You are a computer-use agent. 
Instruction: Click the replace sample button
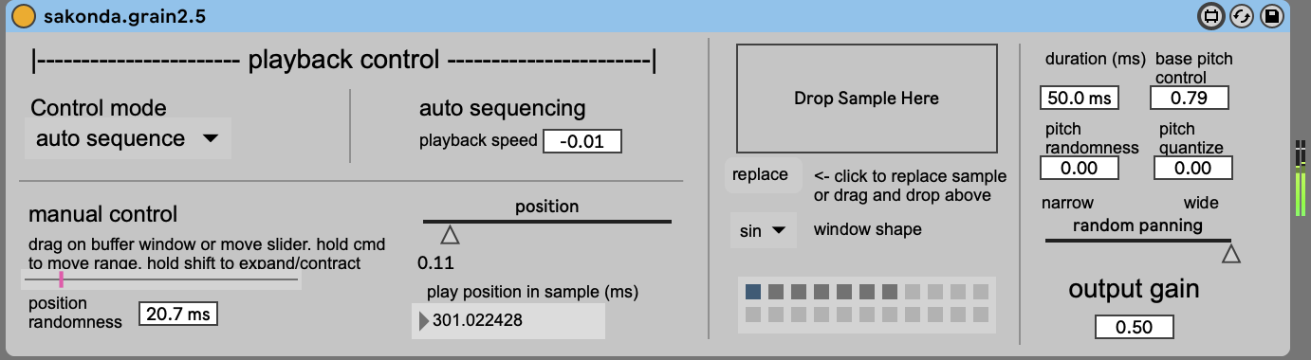coord(760,175)
